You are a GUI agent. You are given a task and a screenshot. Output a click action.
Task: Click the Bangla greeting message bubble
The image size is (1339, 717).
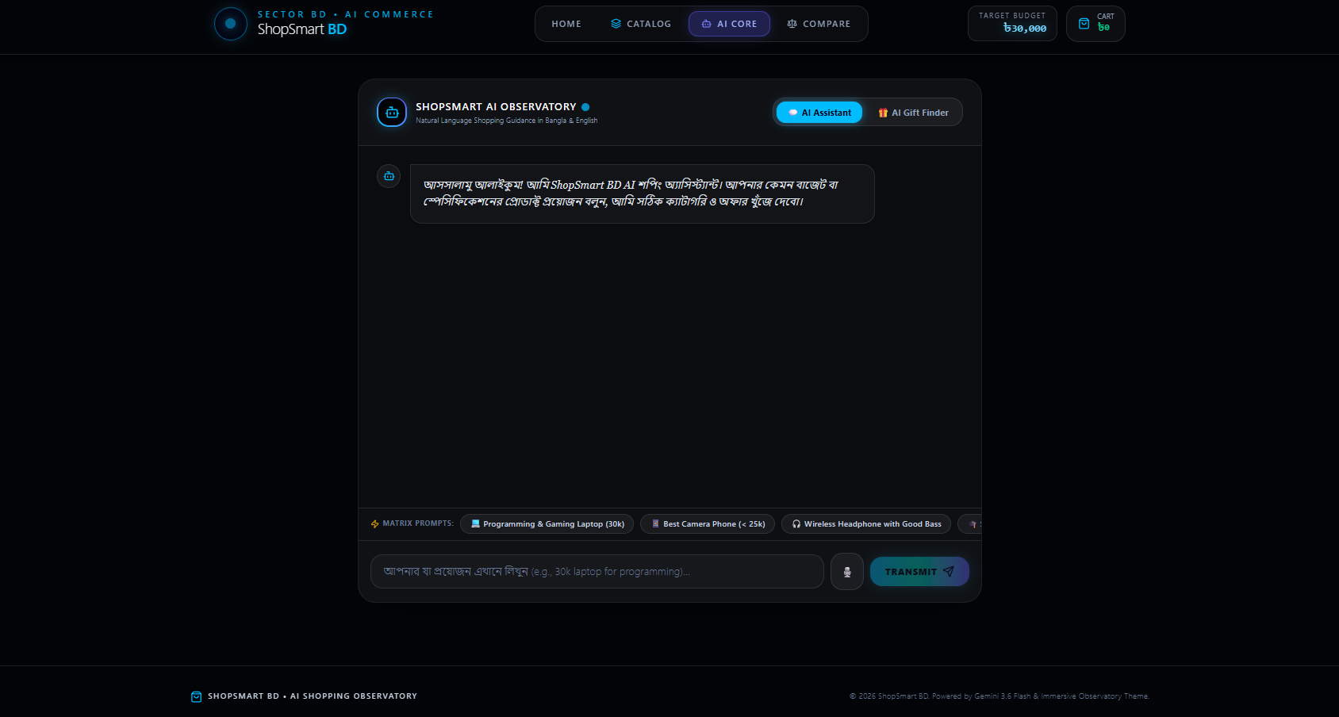643,194
